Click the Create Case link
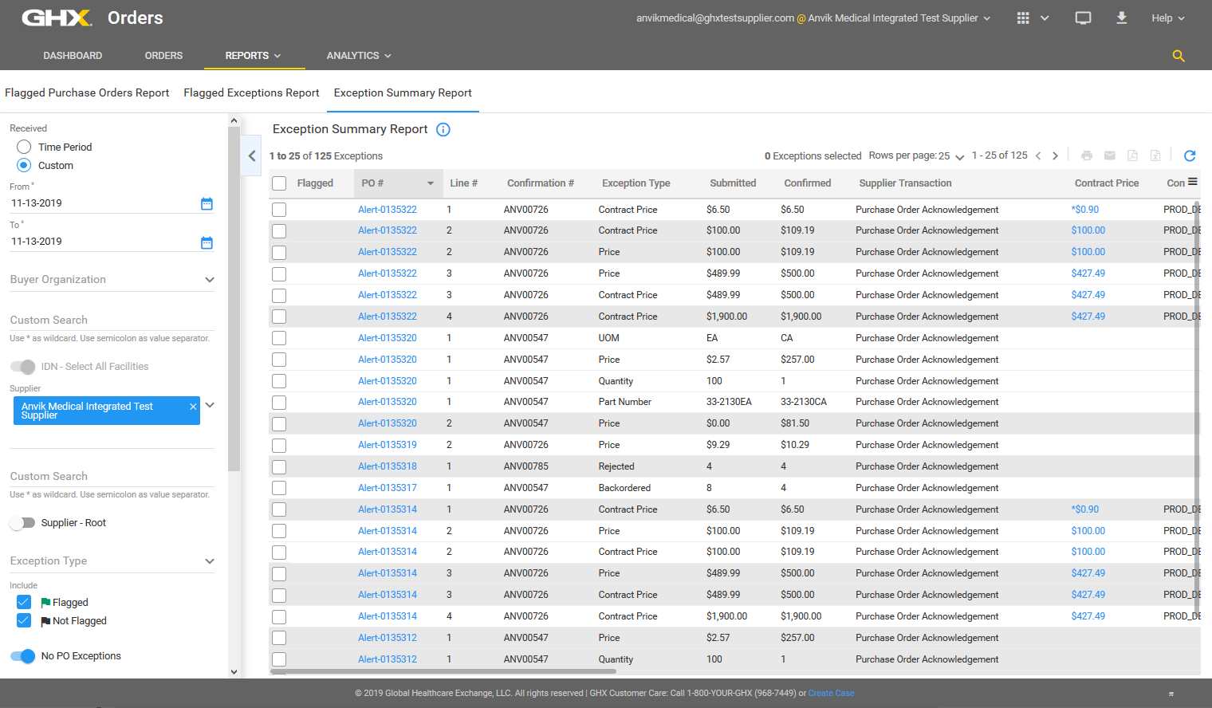The width and height of the screenshot is (1212, 708). click(831, 694)
